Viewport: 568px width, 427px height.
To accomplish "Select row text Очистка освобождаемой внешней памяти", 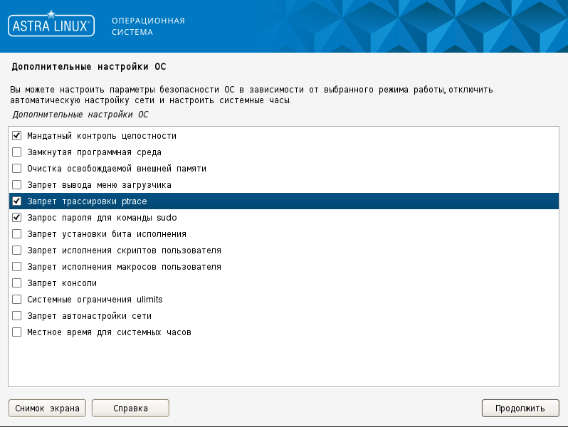I will [x=117, y=169].
